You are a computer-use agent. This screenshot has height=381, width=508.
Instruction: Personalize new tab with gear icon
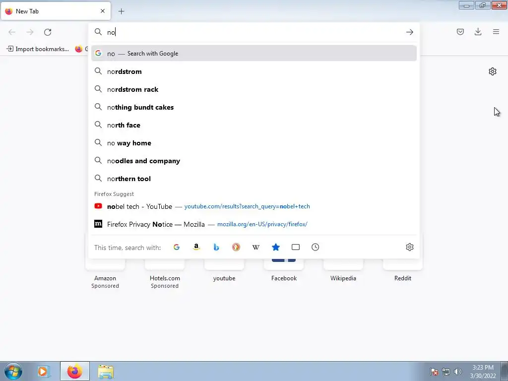(493, 71)
